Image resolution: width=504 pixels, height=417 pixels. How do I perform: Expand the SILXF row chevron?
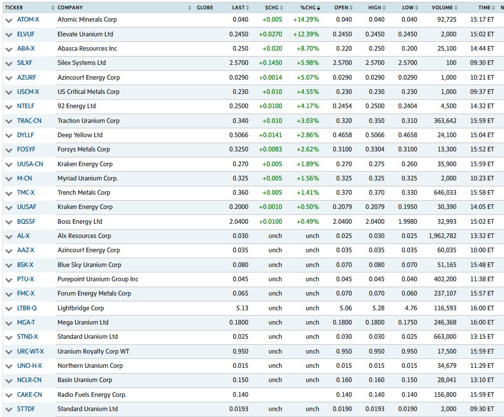[9, 63]
